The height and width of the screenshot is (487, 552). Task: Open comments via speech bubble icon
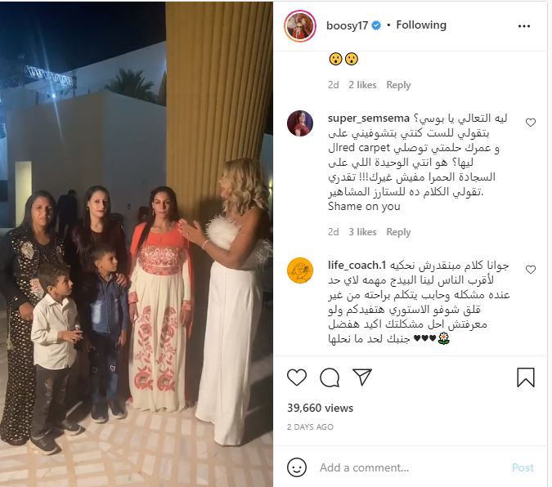click(330, 378)
